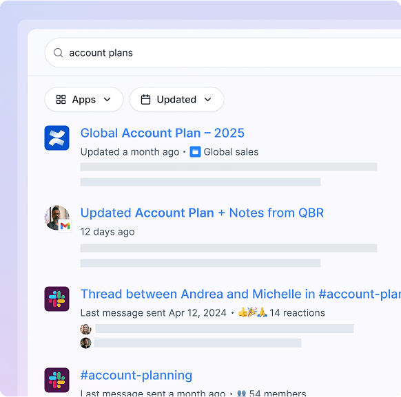Click the Apps dropdown chevron

(x=107, y=100)
